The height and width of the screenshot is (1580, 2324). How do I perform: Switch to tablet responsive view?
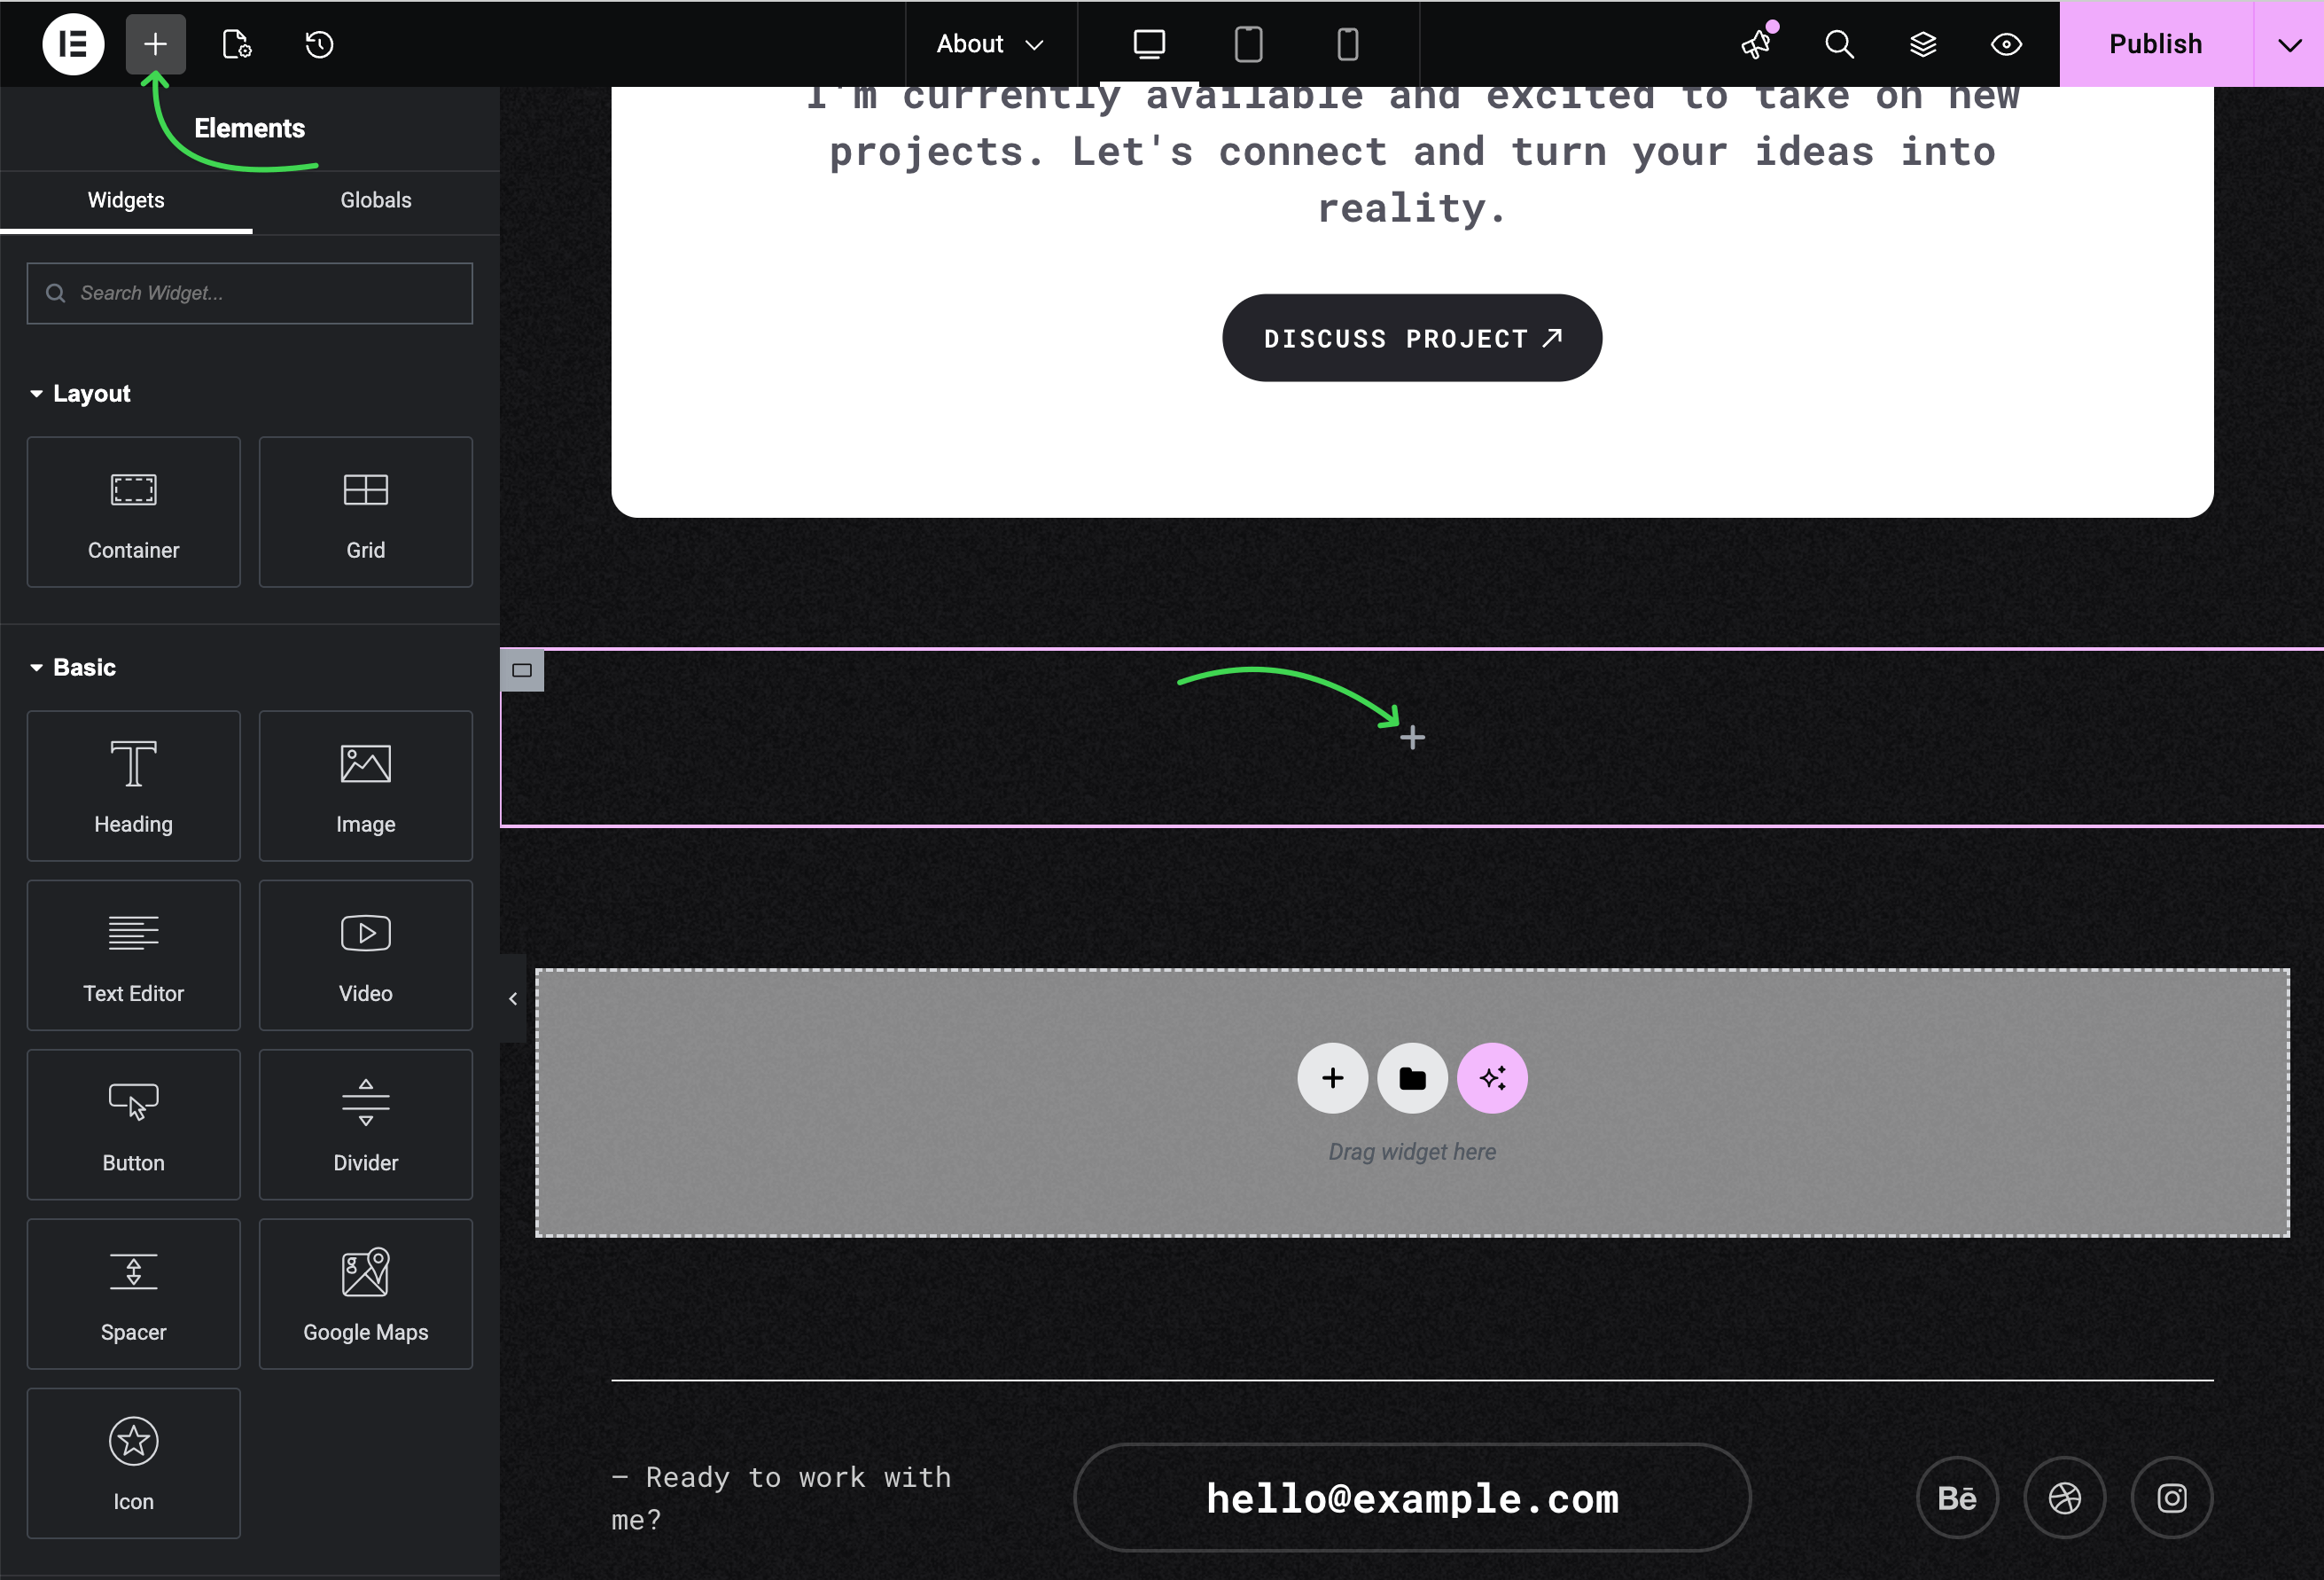pos(1248,44)
